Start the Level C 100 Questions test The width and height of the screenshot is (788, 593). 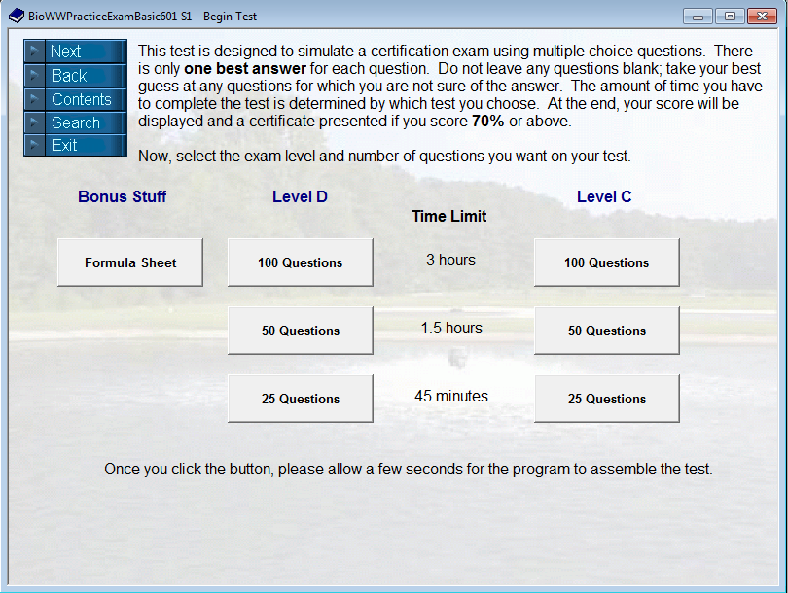(x=605, y=261)
